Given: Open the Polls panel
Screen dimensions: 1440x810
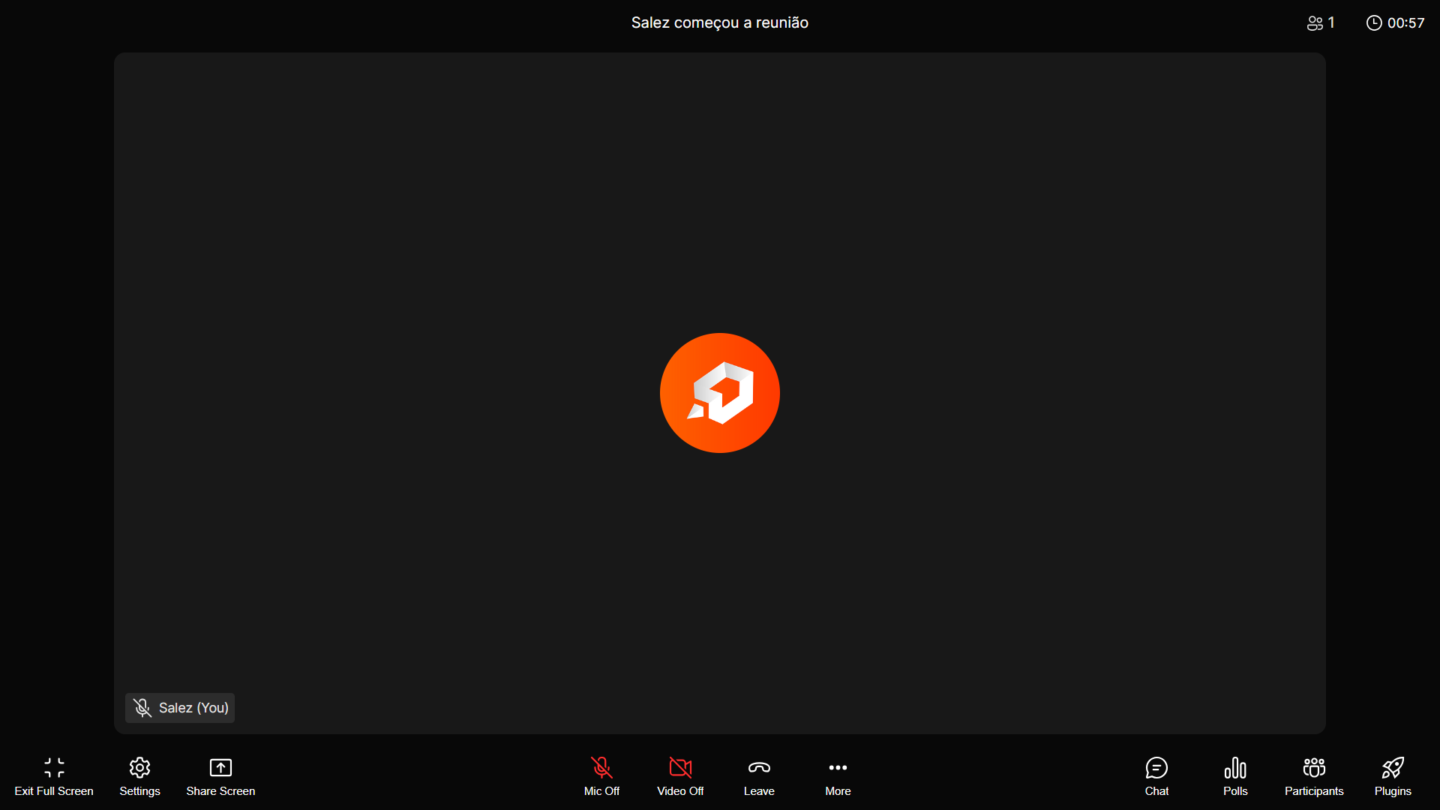Looking at the screenshot, I should coord(1235,776).
